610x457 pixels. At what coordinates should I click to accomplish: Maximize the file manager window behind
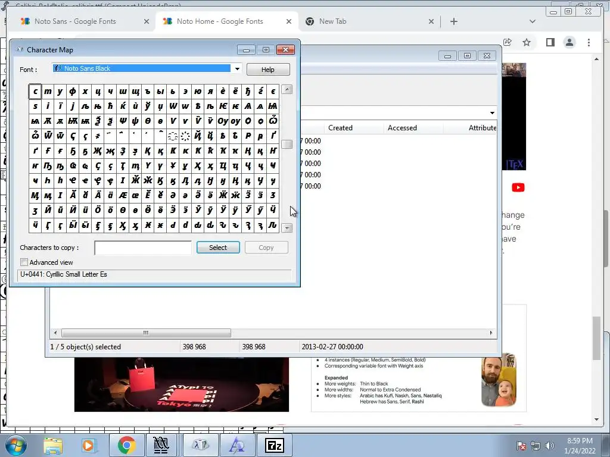[x=467, y=55]
